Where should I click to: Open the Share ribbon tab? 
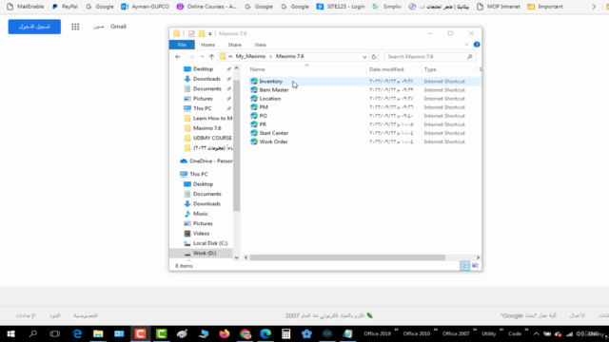pos(235,45)
